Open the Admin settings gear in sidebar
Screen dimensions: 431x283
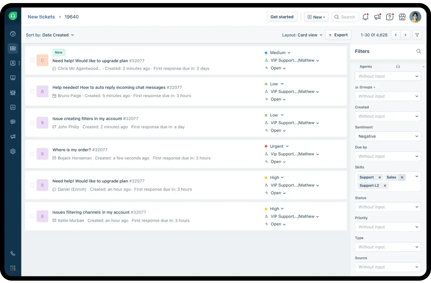point(13,151)
